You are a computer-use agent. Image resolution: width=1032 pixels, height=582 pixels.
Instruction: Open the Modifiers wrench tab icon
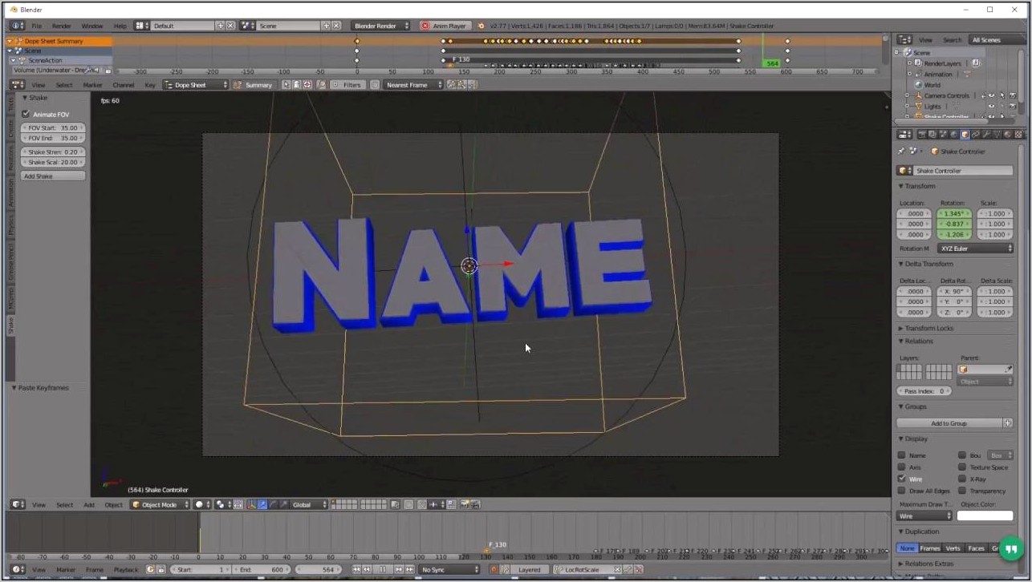[x=986, y=134]
